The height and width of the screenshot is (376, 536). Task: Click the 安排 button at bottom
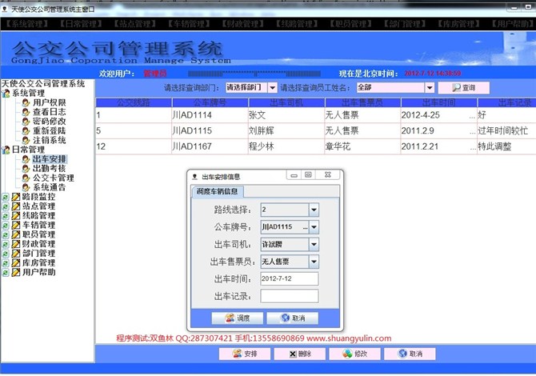click(x=245, y=354)
